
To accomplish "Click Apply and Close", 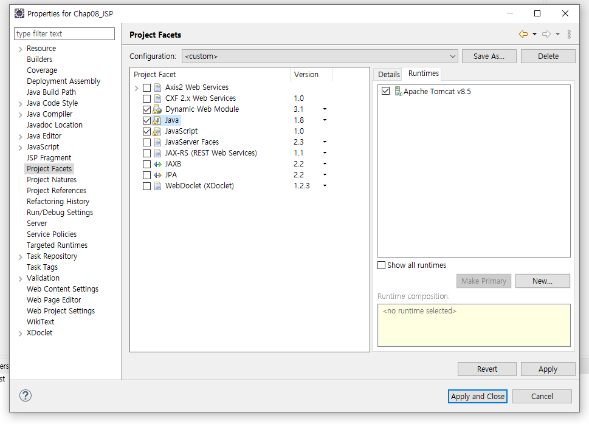I will pyautogui.click(x=478, y=396).
